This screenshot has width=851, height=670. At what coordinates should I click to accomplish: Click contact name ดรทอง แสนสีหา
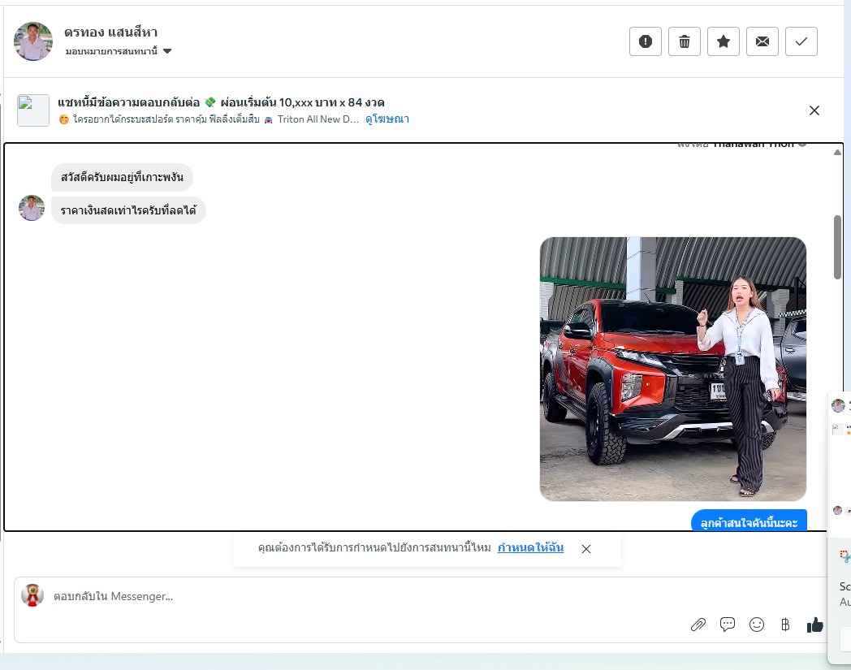[x=110, y=32]
